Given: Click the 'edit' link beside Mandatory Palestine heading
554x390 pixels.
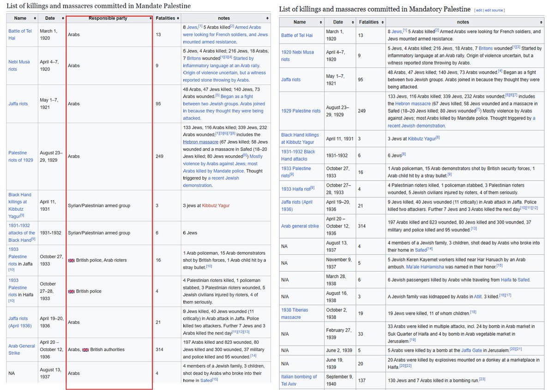Looking at the screenshot, I should click(479, 10).
